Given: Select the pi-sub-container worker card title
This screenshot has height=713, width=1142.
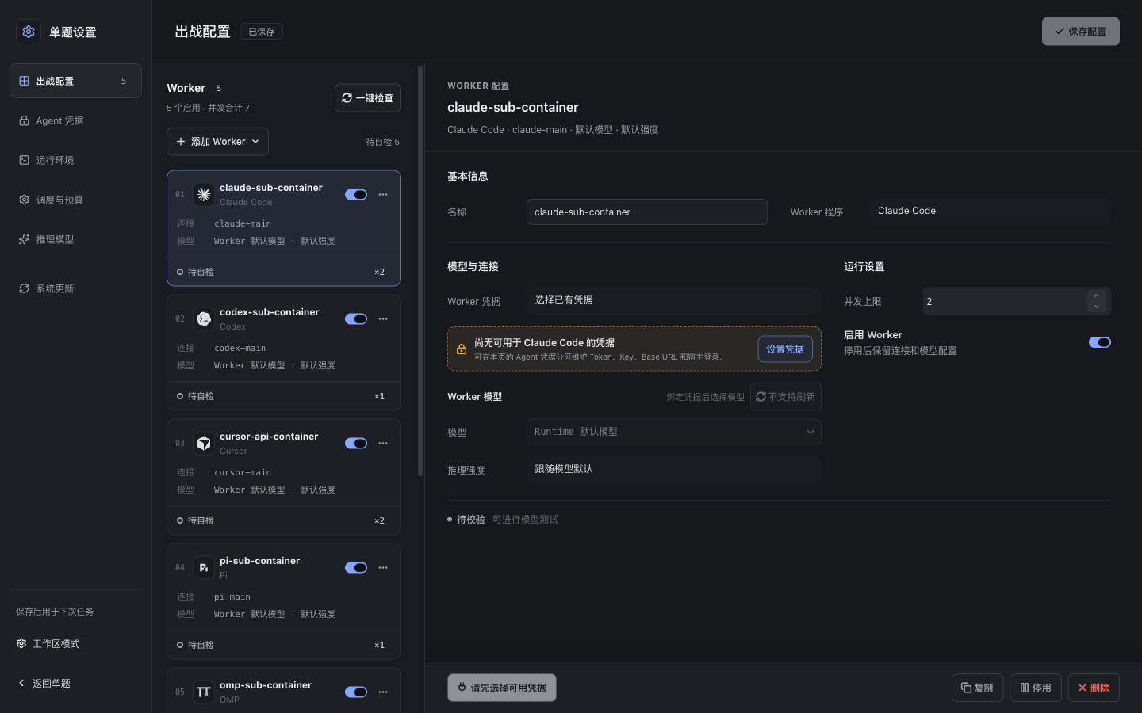Looking at the screenshot, I should 259,561.
